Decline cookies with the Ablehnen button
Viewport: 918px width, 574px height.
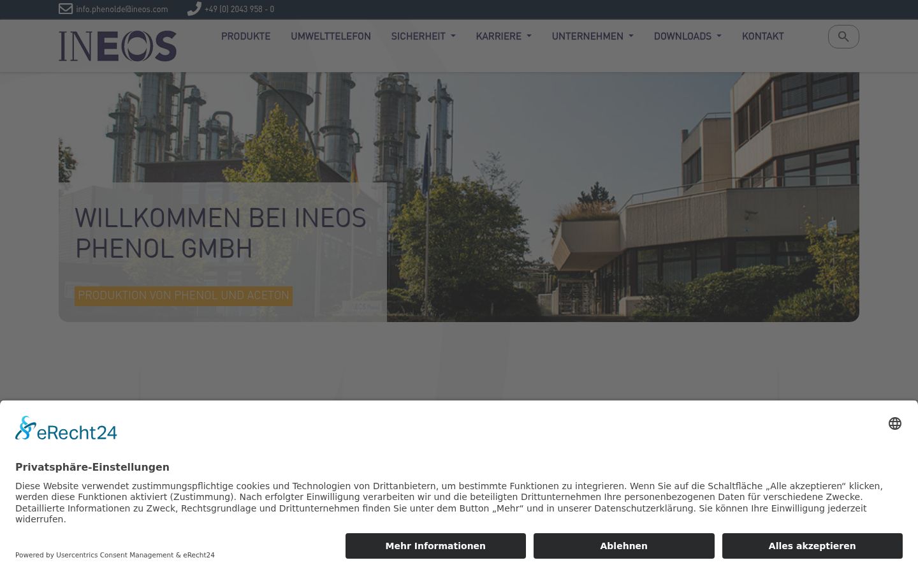coord(624,546)
